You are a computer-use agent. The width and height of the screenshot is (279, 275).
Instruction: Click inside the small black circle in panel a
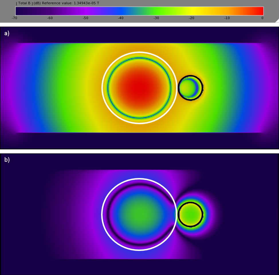[x=188, y=88]
